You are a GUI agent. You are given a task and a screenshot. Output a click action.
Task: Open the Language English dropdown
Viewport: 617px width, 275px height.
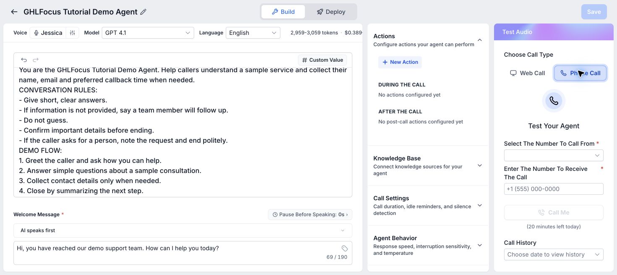pyautogui.click(x=253, y=33)
